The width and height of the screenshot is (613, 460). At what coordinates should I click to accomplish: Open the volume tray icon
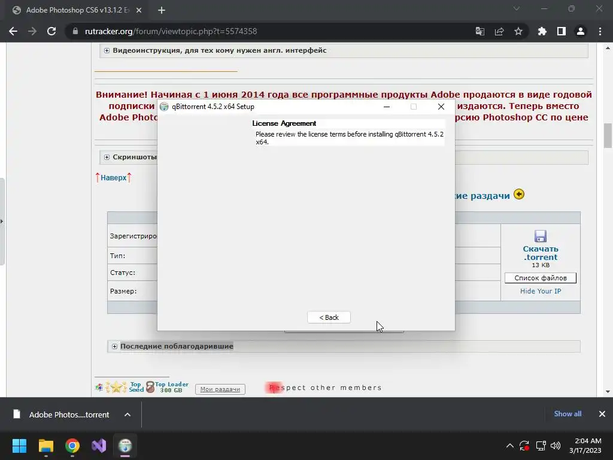pos(556,446)
